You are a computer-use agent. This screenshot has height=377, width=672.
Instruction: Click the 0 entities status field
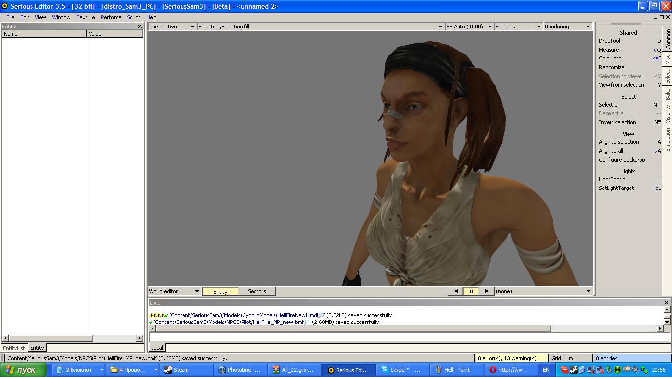click(x=633, y=358)
